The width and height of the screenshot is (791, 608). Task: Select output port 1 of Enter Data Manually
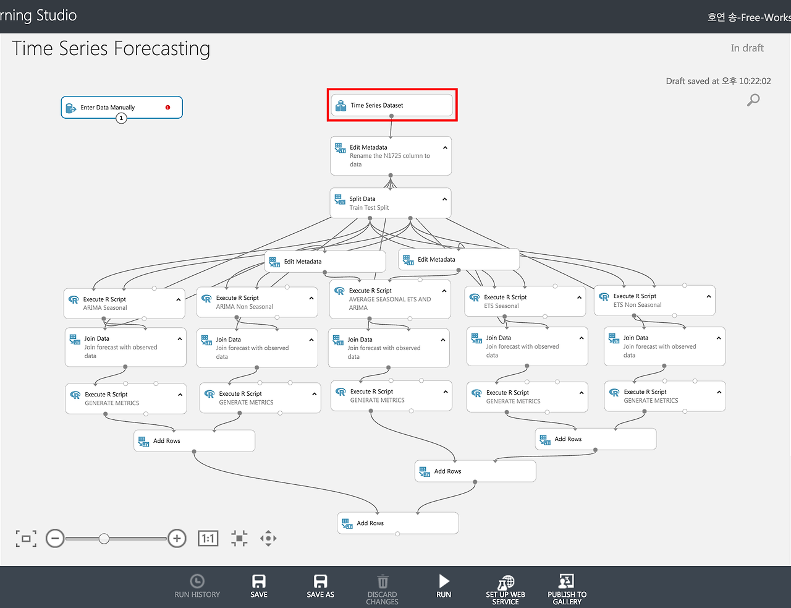[121, 118]
